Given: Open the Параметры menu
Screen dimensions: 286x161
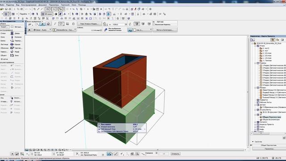Looking at the screenshot, I should [54, 5].
